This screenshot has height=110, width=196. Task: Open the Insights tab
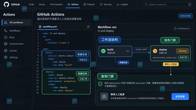pos(123,4)
